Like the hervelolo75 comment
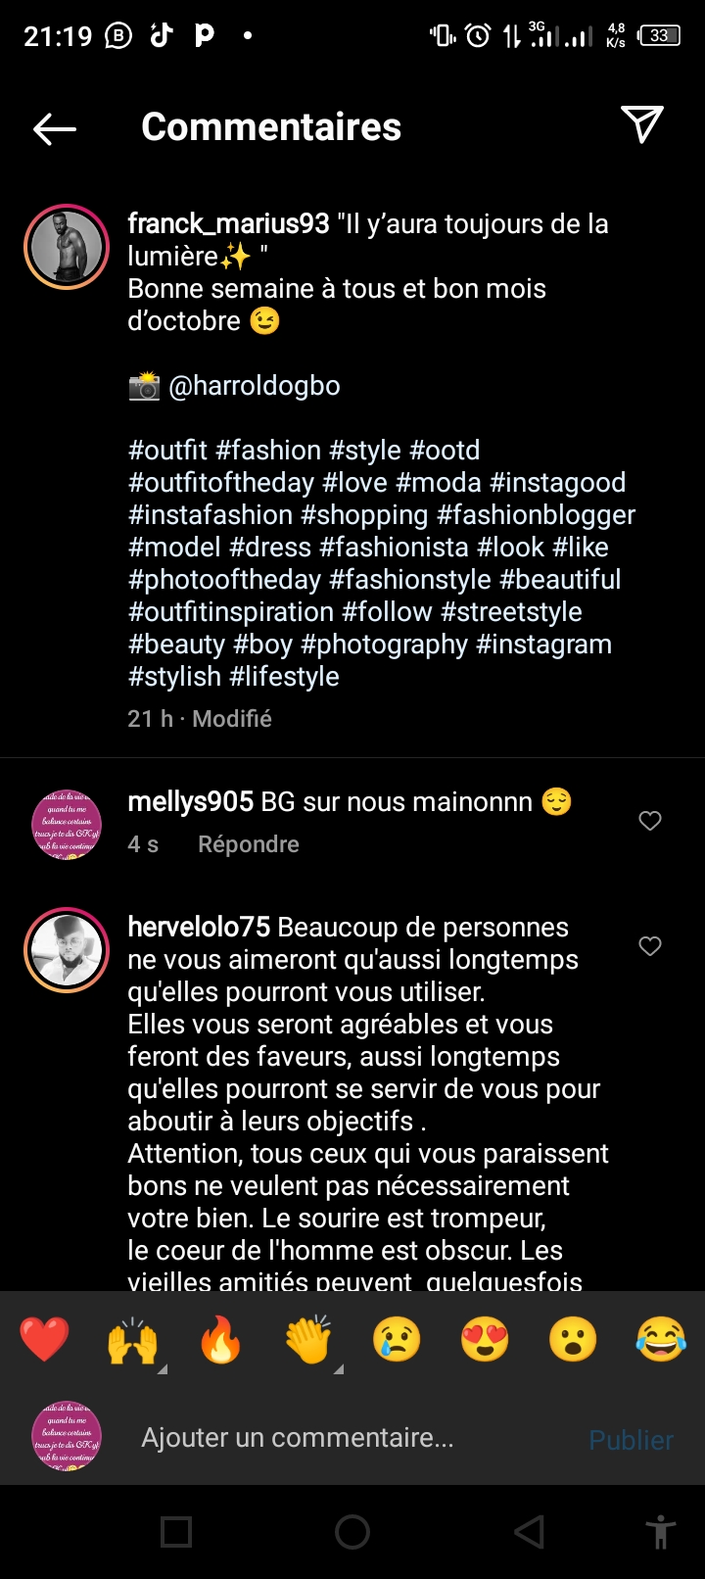 [x=650, y=946]
